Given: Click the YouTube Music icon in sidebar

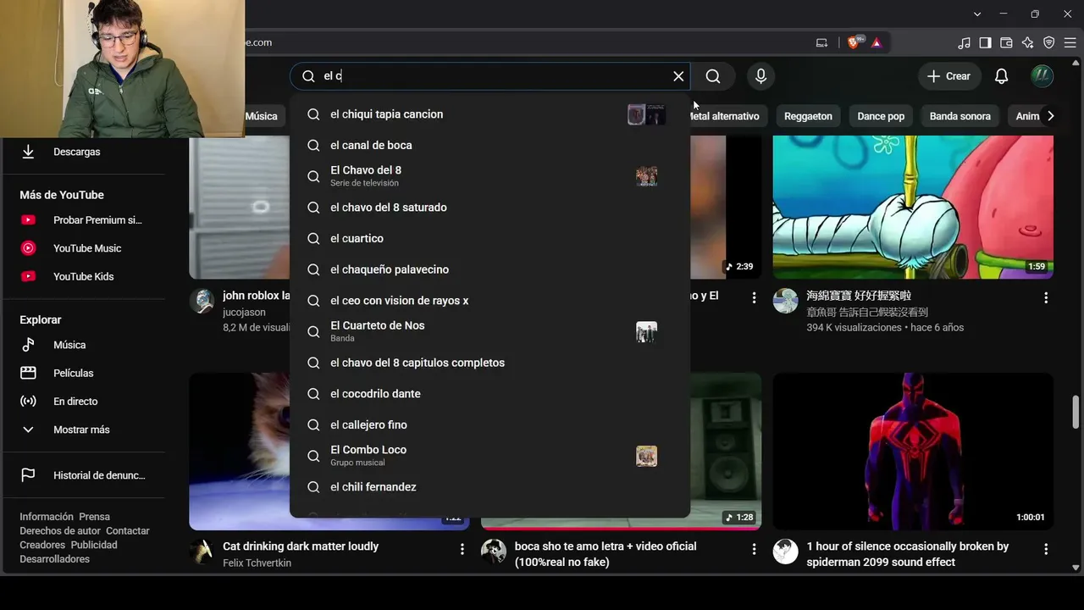Looking at the screenshot, I should (28, 248).
